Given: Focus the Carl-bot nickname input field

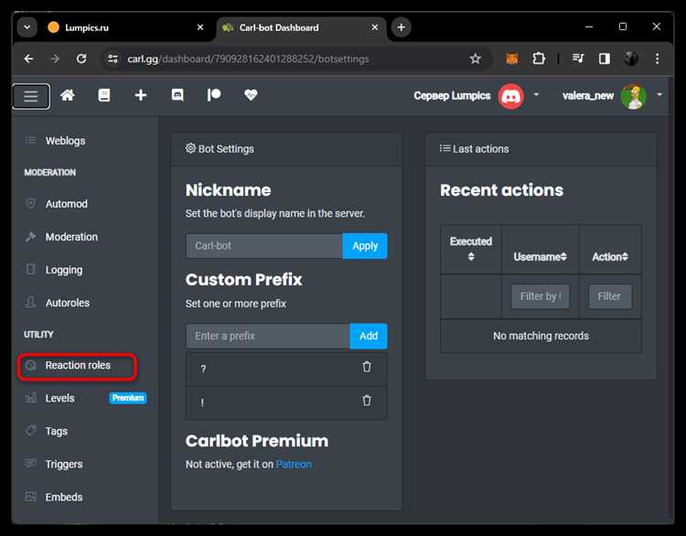Looking at the screenshot, I should (x=264, y=246).
